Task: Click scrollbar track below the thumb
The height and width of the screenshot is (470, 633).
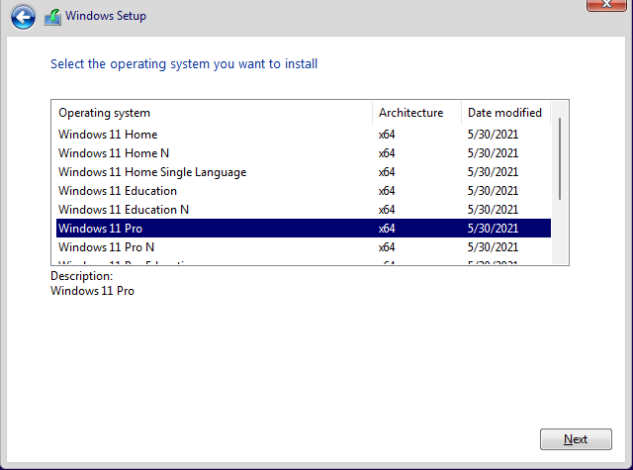Action: [x=560, y=233]
